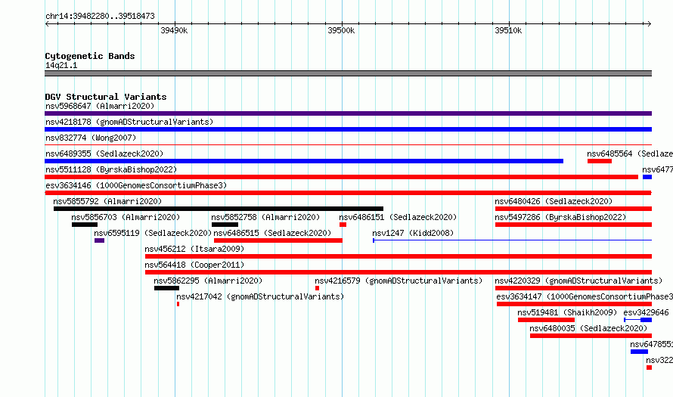
Task: Open the nsv4218178 (gnomADStructuralVariants) label
Action: 129,122
